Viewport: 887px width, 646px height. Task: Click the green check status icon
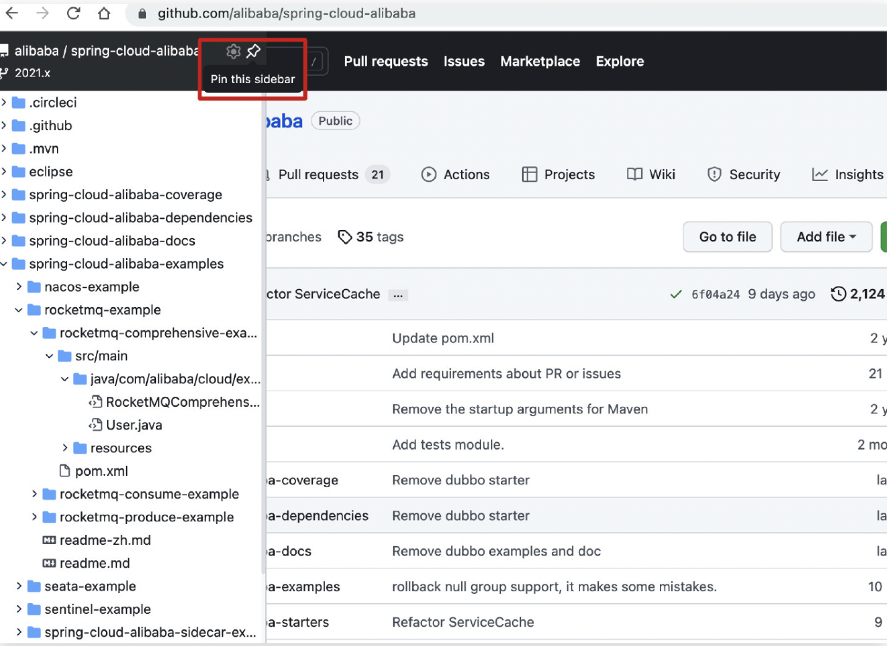pos(676,294)
